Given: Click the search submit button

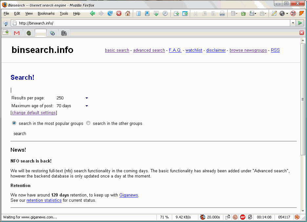Looking at the screenshot, I should [20, 133].
